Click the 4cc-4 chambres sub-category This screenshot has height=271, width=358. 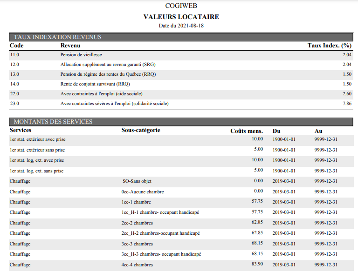(137, 265)
